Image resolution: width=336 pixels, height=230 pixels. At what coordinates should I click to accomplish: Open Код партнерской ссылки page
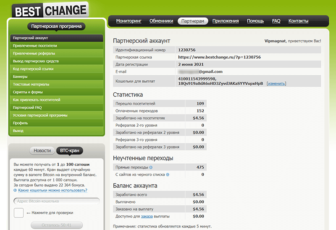click(57, 69)
